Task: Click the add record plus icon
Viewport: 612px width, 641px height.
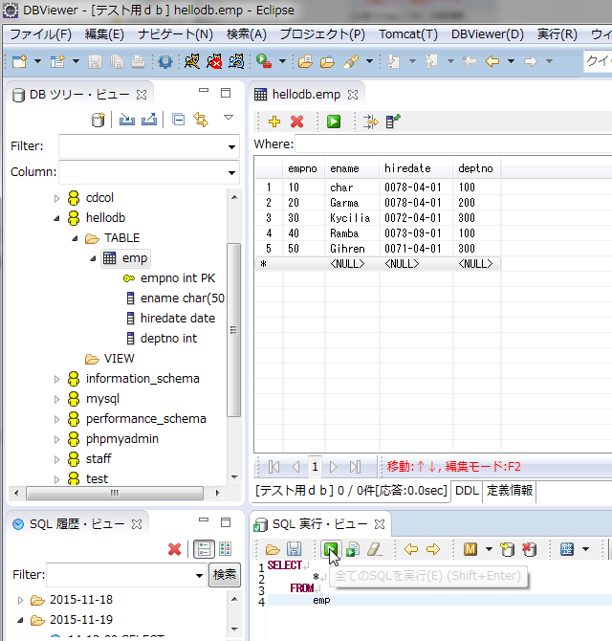Action: [274, 122]
